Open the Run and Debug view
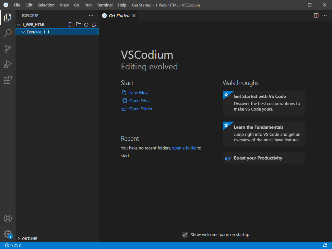Image resolution: width=332 pixels, height=249 pixels. (8, 65)
